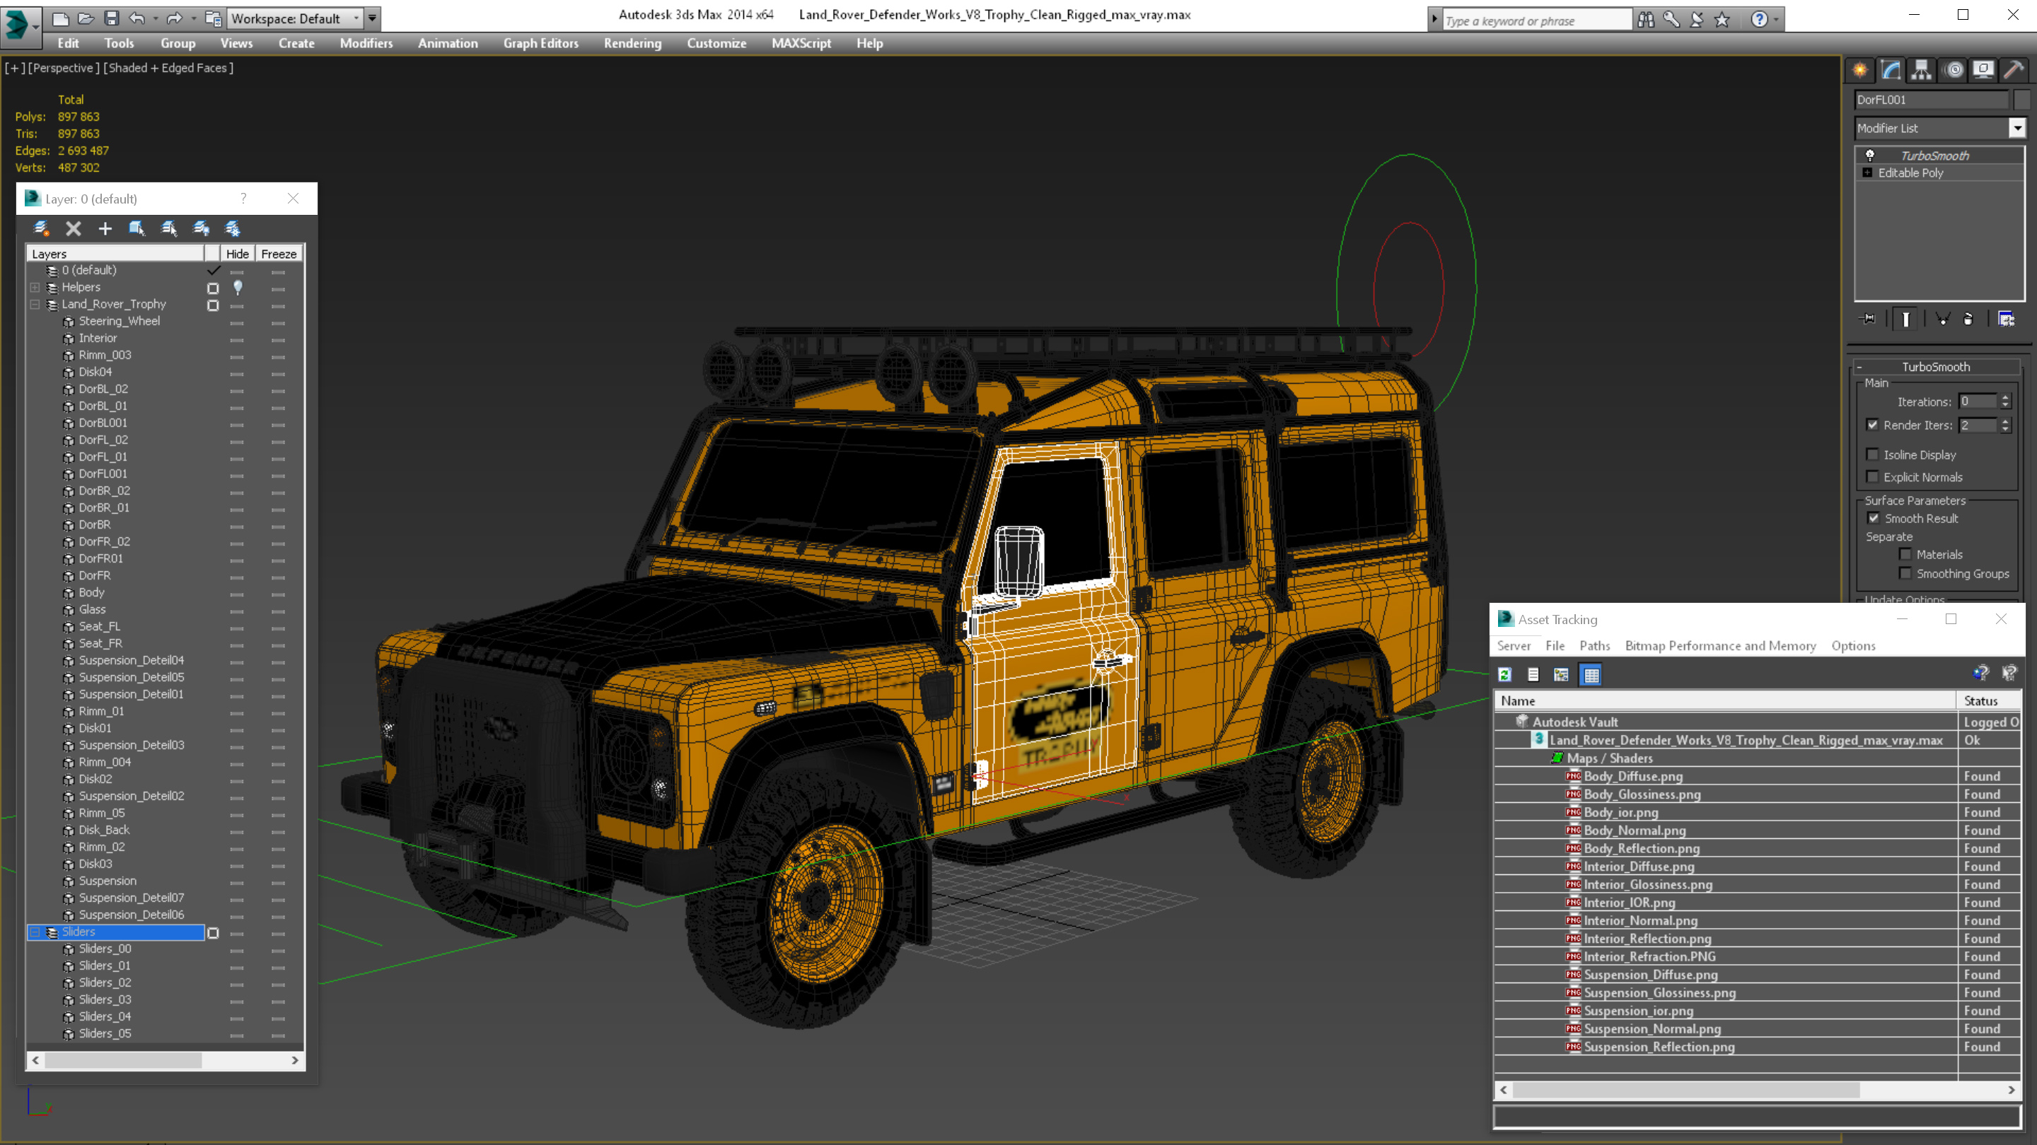The width and height of the screenshot is (2037, 1145).
Task: Click the object color swatch beside DorFL001
Action: point(2022,100)
